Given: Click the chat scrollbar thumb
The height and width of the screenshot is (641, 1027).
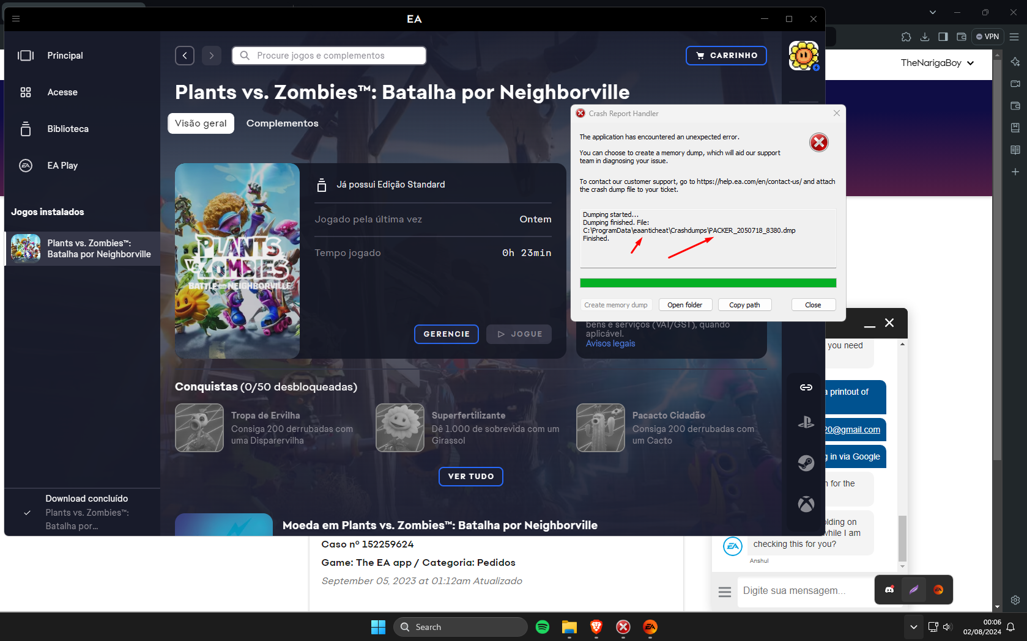Looking at the screenshot, I should click(x=902, y=538).
